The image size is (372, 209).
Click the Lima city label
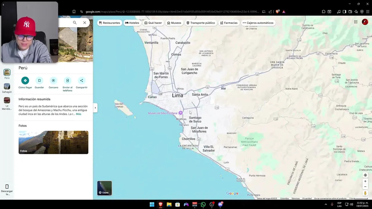[178, 95]
